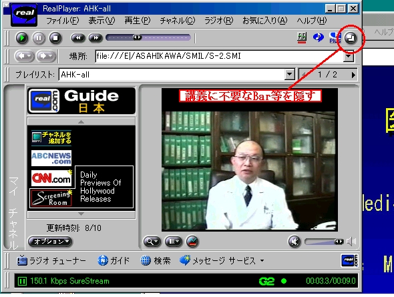Click the statistics graph icon below video
This screenshot has width=394, height=297.
tap(192, 242)
